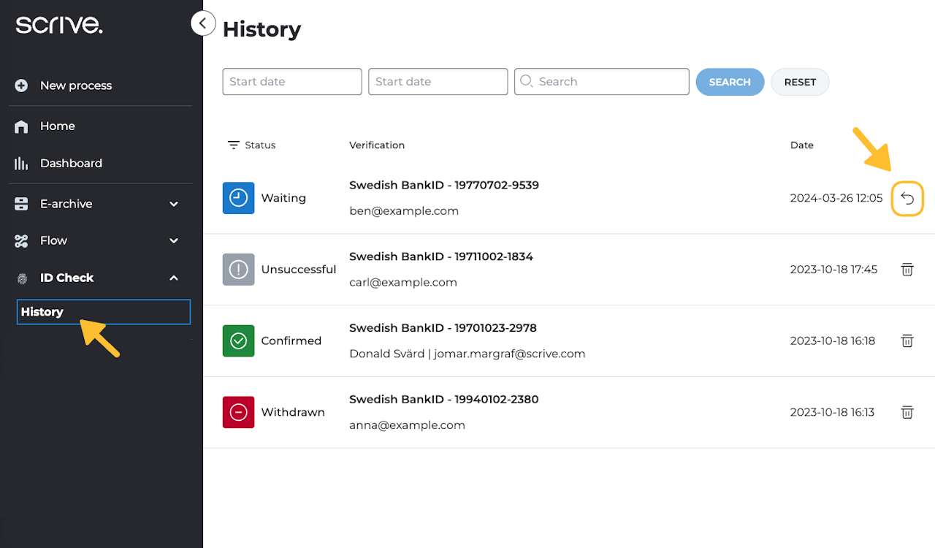
Task: Click the first Start date field
Action: click(x=292, y=82)
